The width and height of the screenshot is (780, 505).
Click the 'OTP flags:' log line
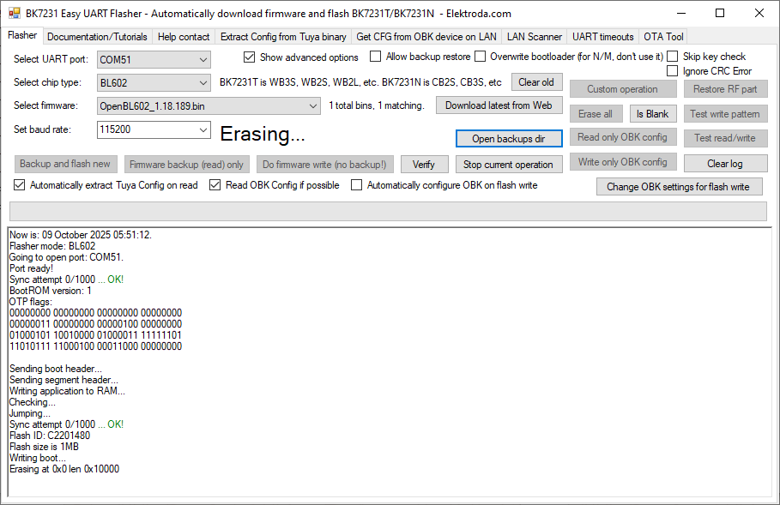pyautogui.click(x=30, y=302)
